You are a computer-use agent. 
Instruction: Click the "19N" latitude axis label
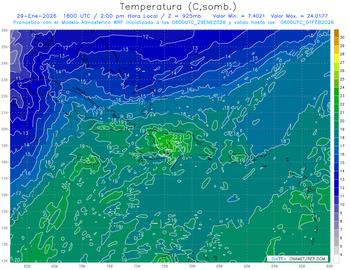(x=4, y=145)
